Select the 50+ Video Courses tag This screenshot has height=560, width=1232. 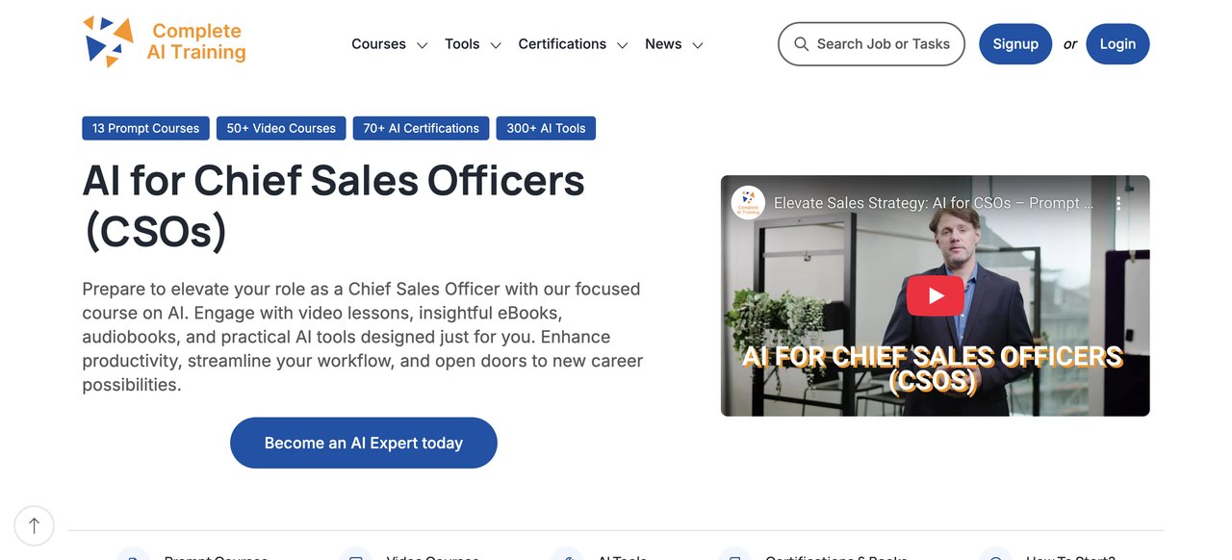[x=281, y=128]
